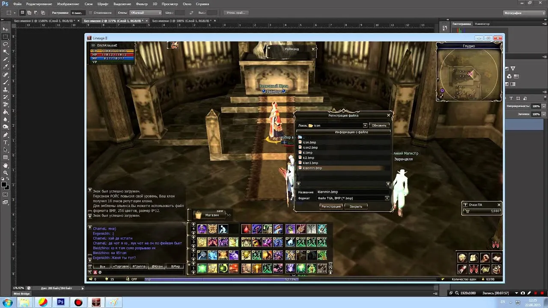This screenshot has width=548, height=308.
Task: Click the sitting pose skill icon in row 4
Action: pos(223,229)
